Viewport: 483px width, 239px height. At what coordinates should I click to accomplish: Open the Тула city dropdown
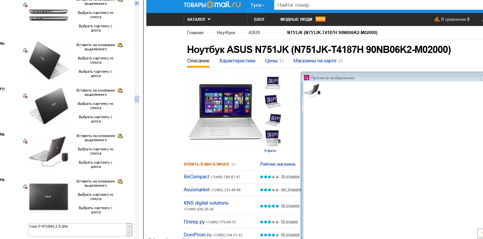[257, 5]
